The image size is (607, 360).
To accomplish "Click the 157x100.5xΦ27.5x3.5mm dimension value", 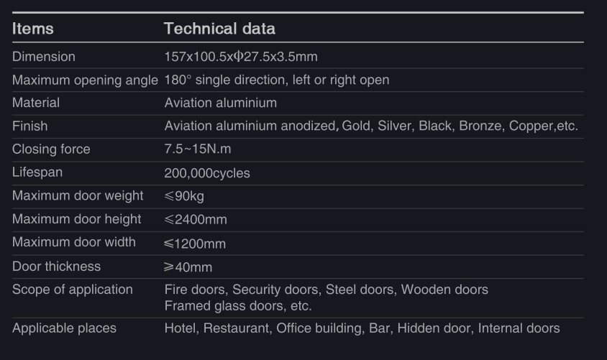I will (241, 57).
